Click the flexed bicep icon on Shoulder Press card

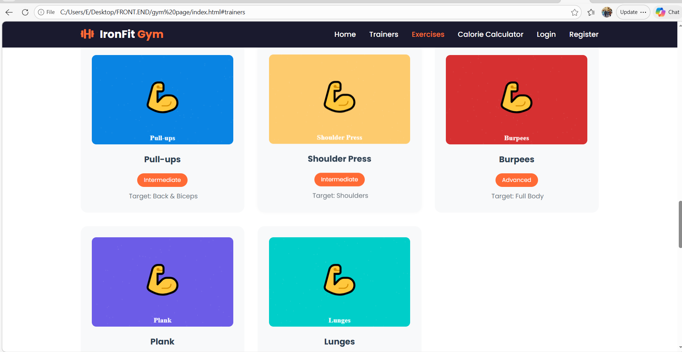point(339,97)
